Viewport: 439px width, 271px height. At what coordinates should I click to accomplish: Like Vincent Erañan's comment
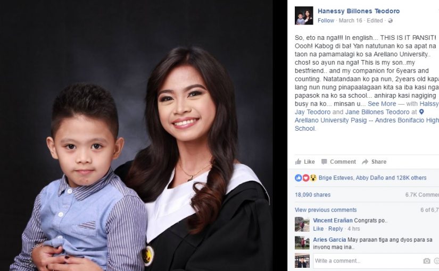point(318,228)
